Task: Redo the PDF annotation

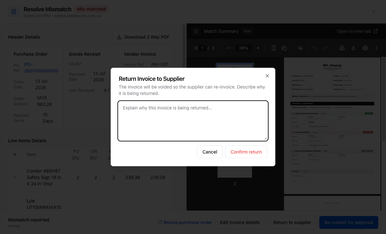Action: point(325,48)
